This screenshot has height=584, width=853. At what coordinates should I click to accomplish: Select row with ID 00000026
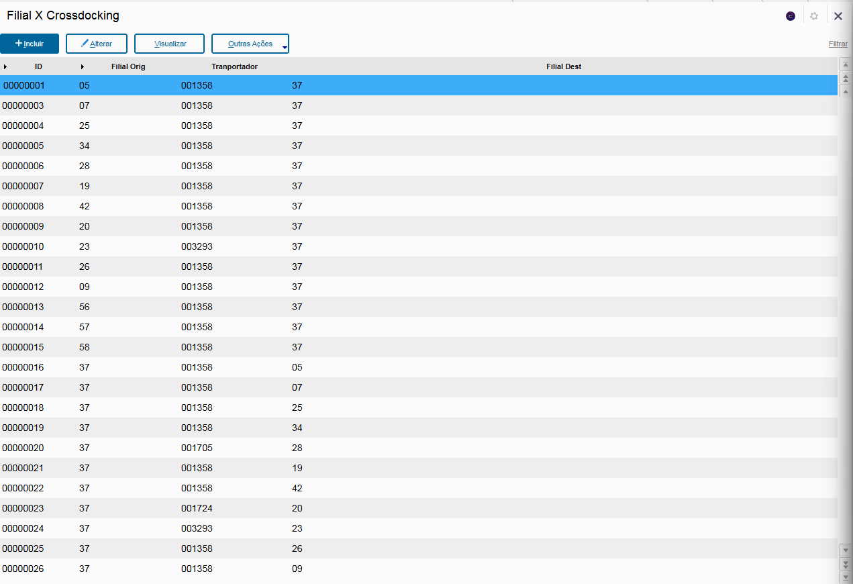(419, 569)
